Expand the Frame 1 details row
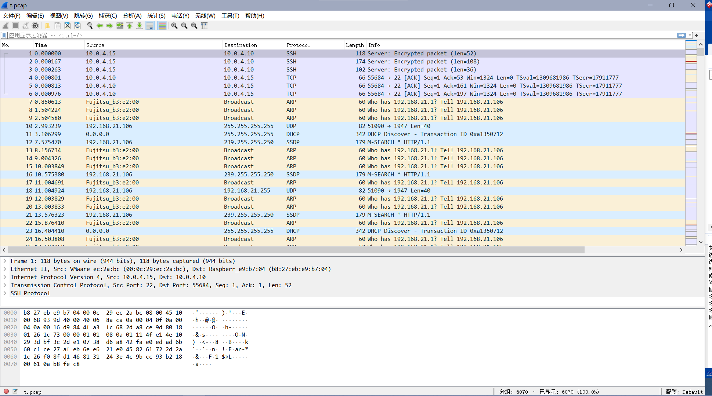 click(x=5, y=261)
